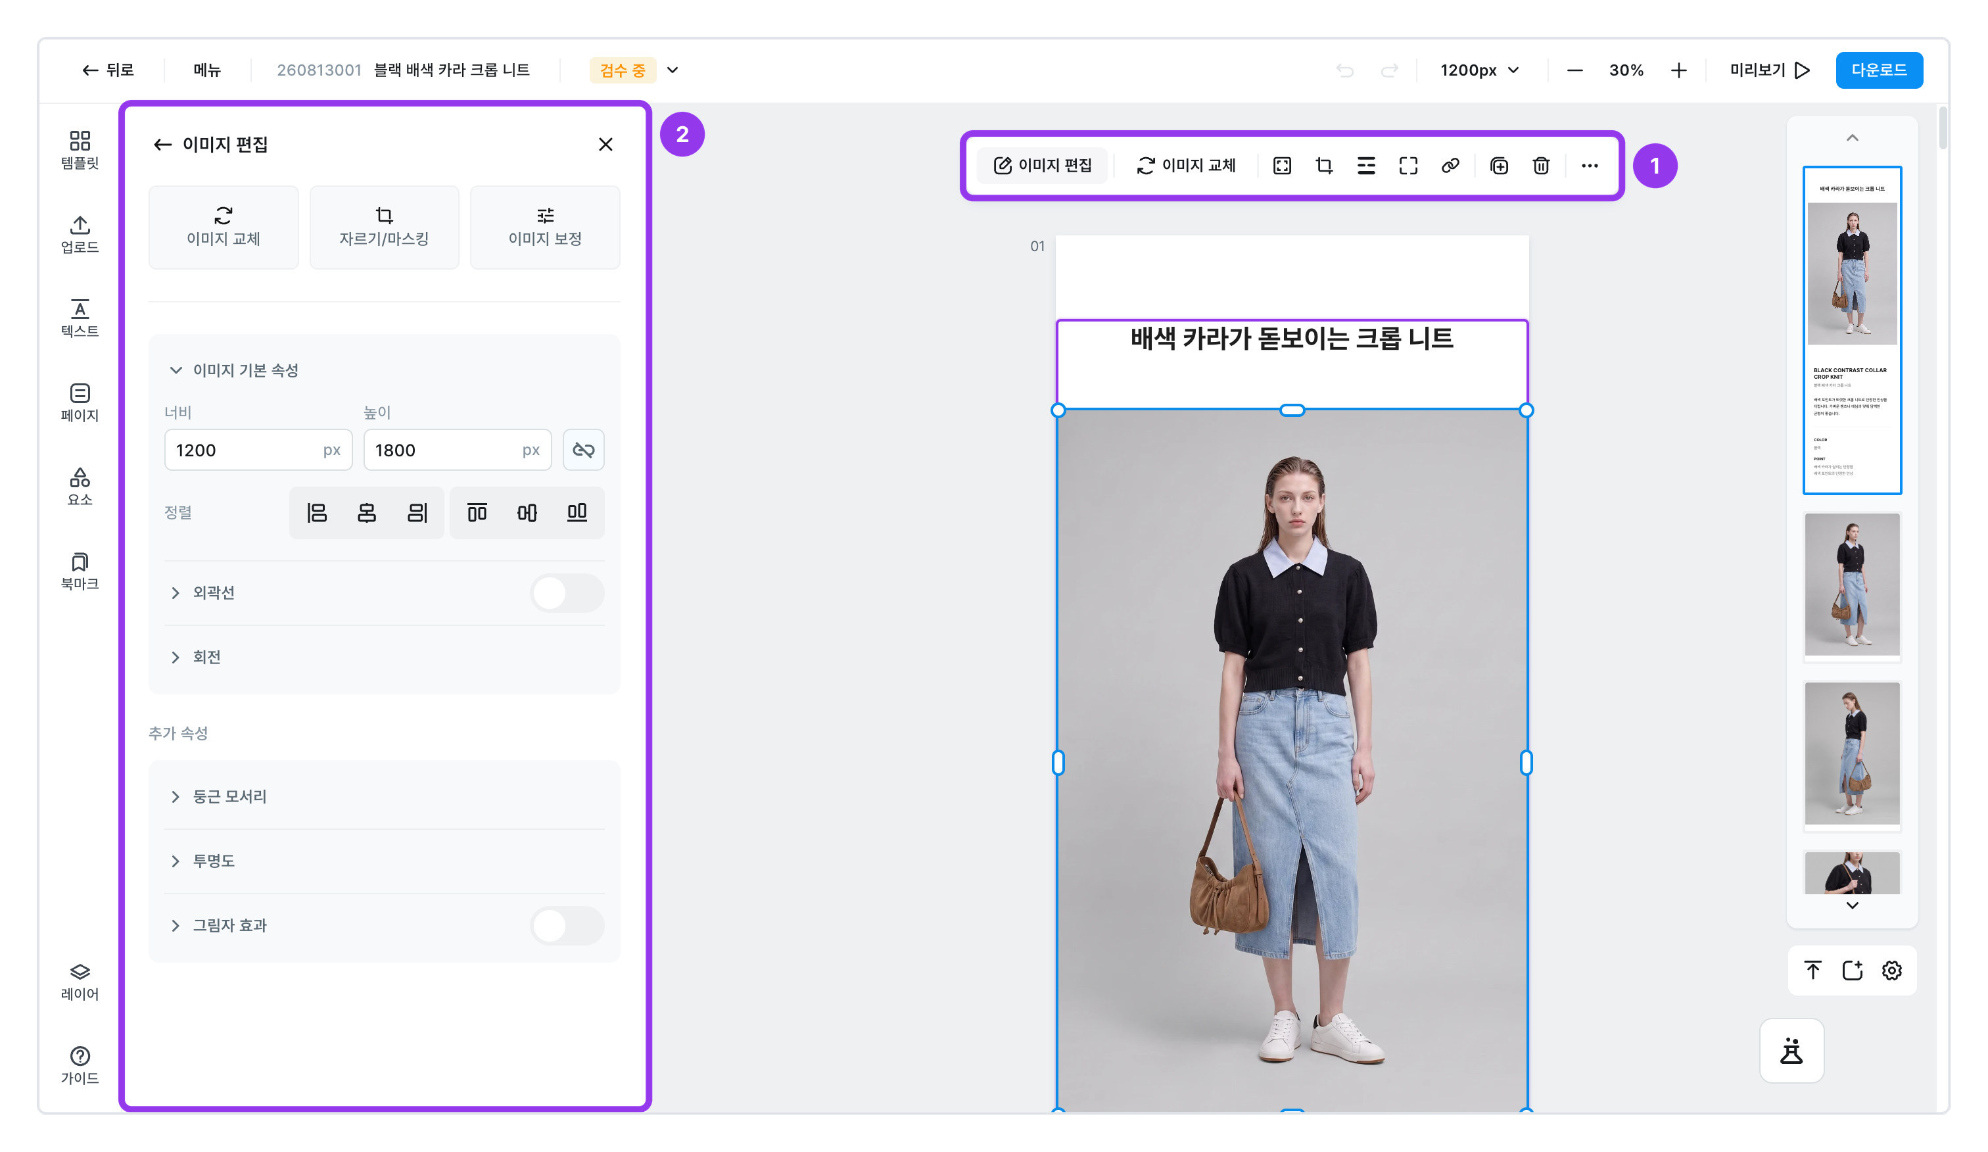Click the 미리보기 button
Screen dimensions: 1988x1152
tap(1770, 70)
